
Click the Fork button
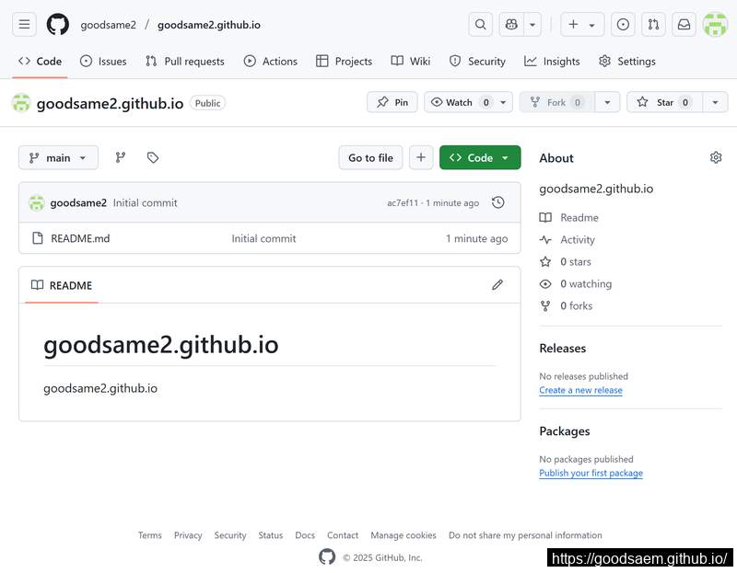pyautogui.click(x=557, y=102)
